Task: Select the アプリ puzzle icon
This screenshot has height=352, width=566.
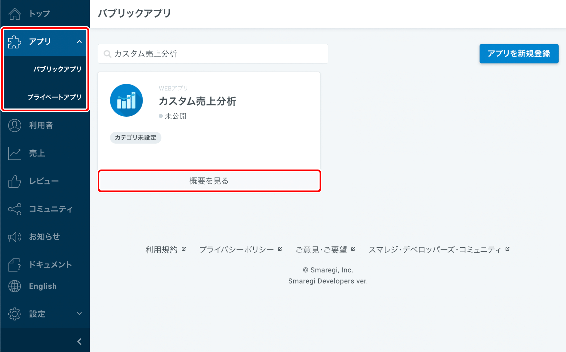Action: point(15,42)
